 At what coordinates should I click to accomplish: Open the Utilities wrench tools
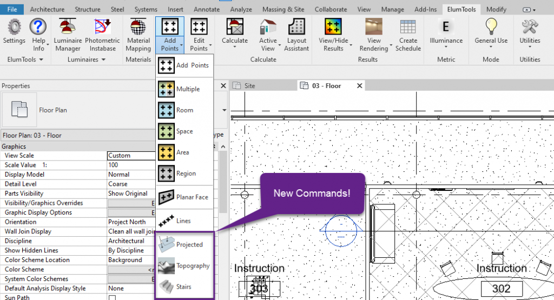click(530, 27)
